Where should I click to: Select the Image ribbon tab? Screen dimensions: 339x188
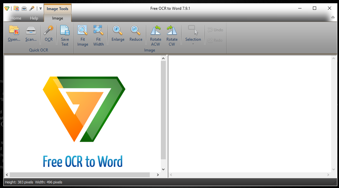click(x=57, y=18)
